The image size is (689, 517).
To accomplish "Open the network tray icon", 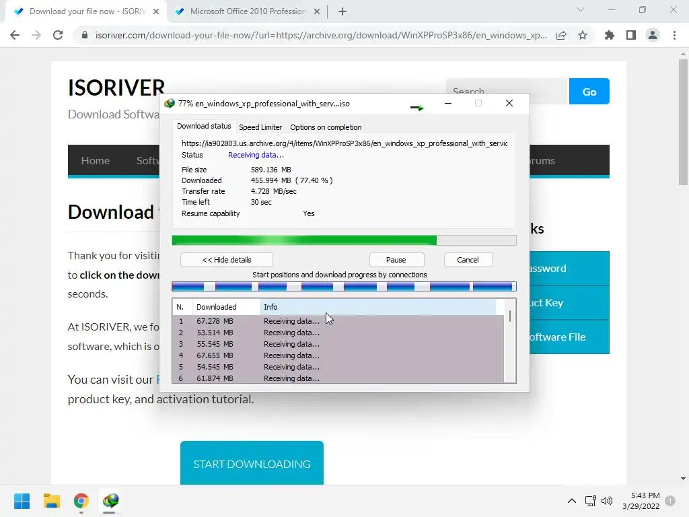I will click(591, 501).
